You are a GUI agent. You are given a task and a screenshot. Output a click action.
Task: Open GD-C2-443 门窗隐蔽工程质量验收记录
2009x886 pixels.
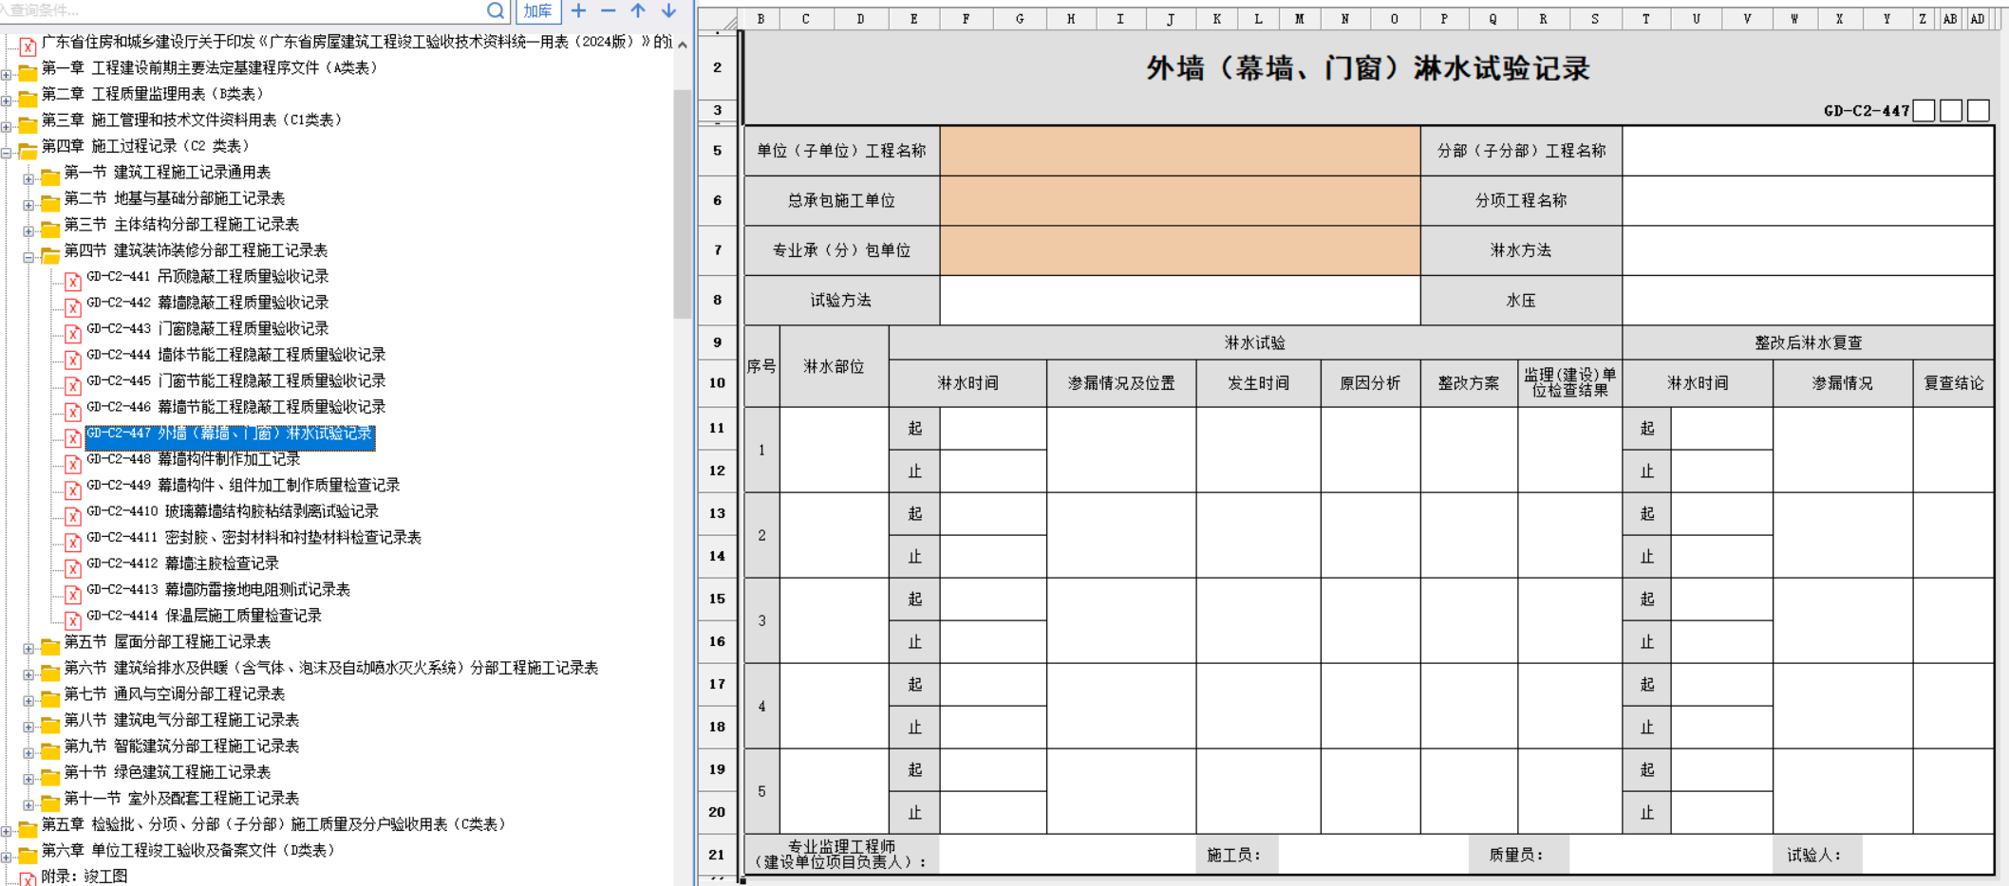click(x=207, y=328)
